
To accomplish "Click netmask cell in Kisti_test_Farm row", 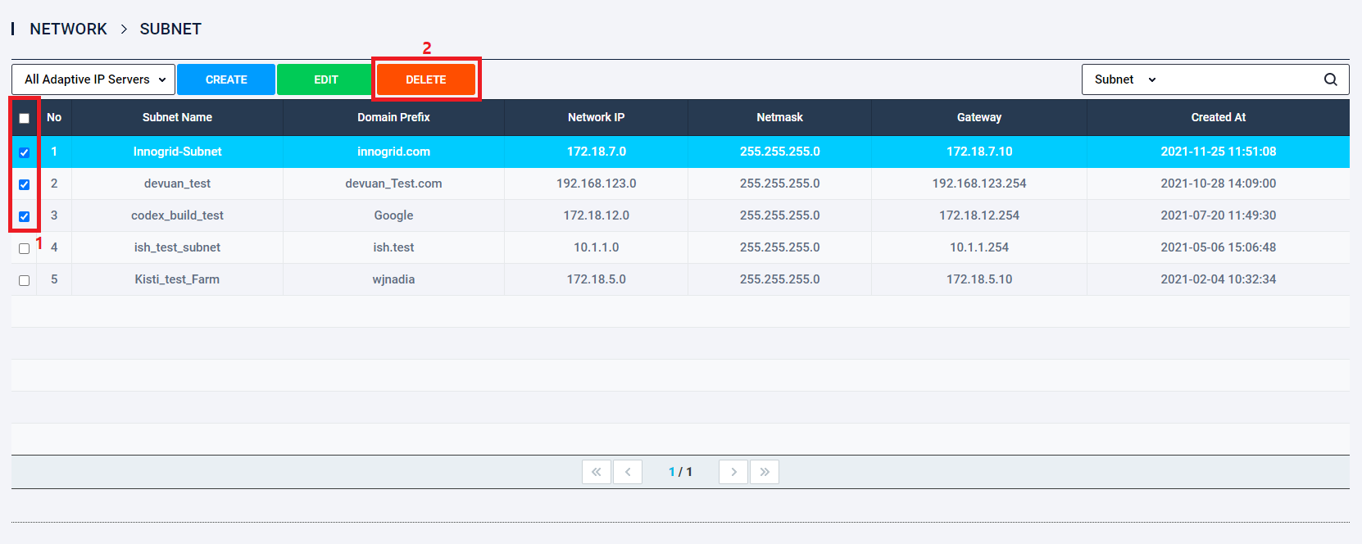I will pos(779,279).
